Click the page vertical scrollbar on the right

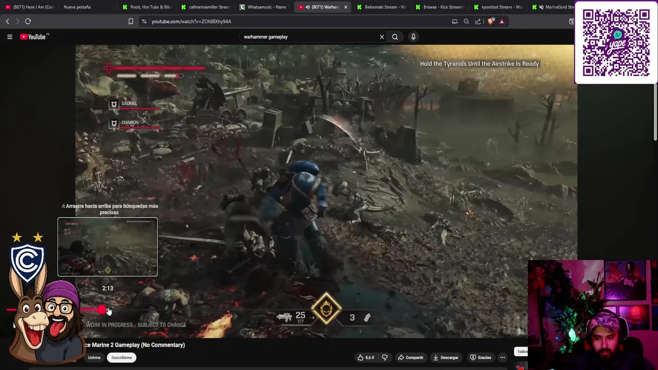coord(655,113)
